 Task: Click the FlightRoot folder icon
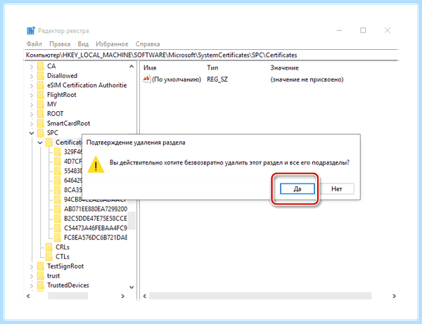tap(40, 95)
